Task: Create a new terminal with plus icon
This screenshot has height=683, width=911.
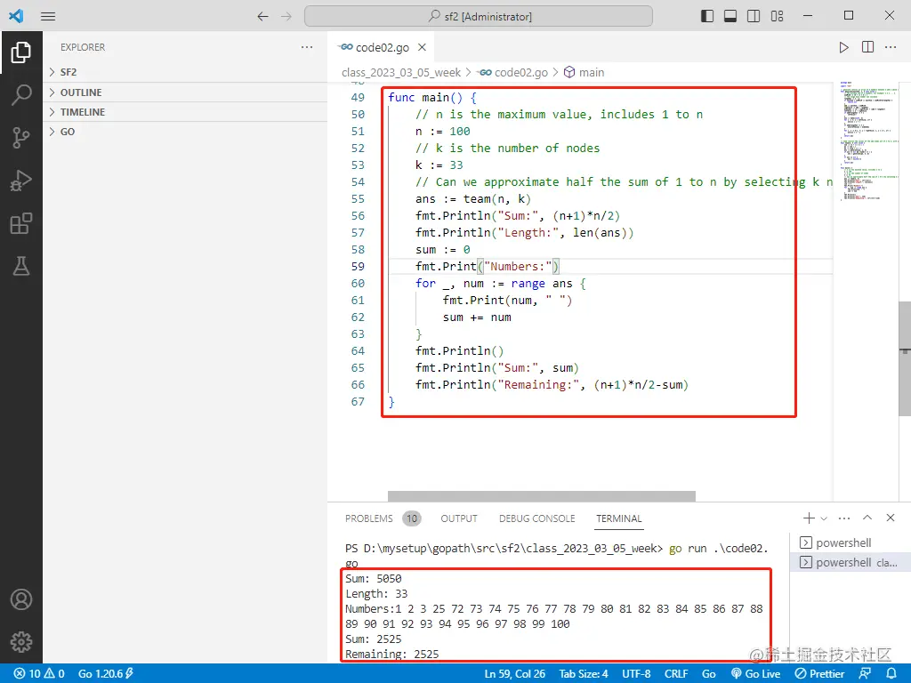Action: pyautogui.click(x=808, y=518)
